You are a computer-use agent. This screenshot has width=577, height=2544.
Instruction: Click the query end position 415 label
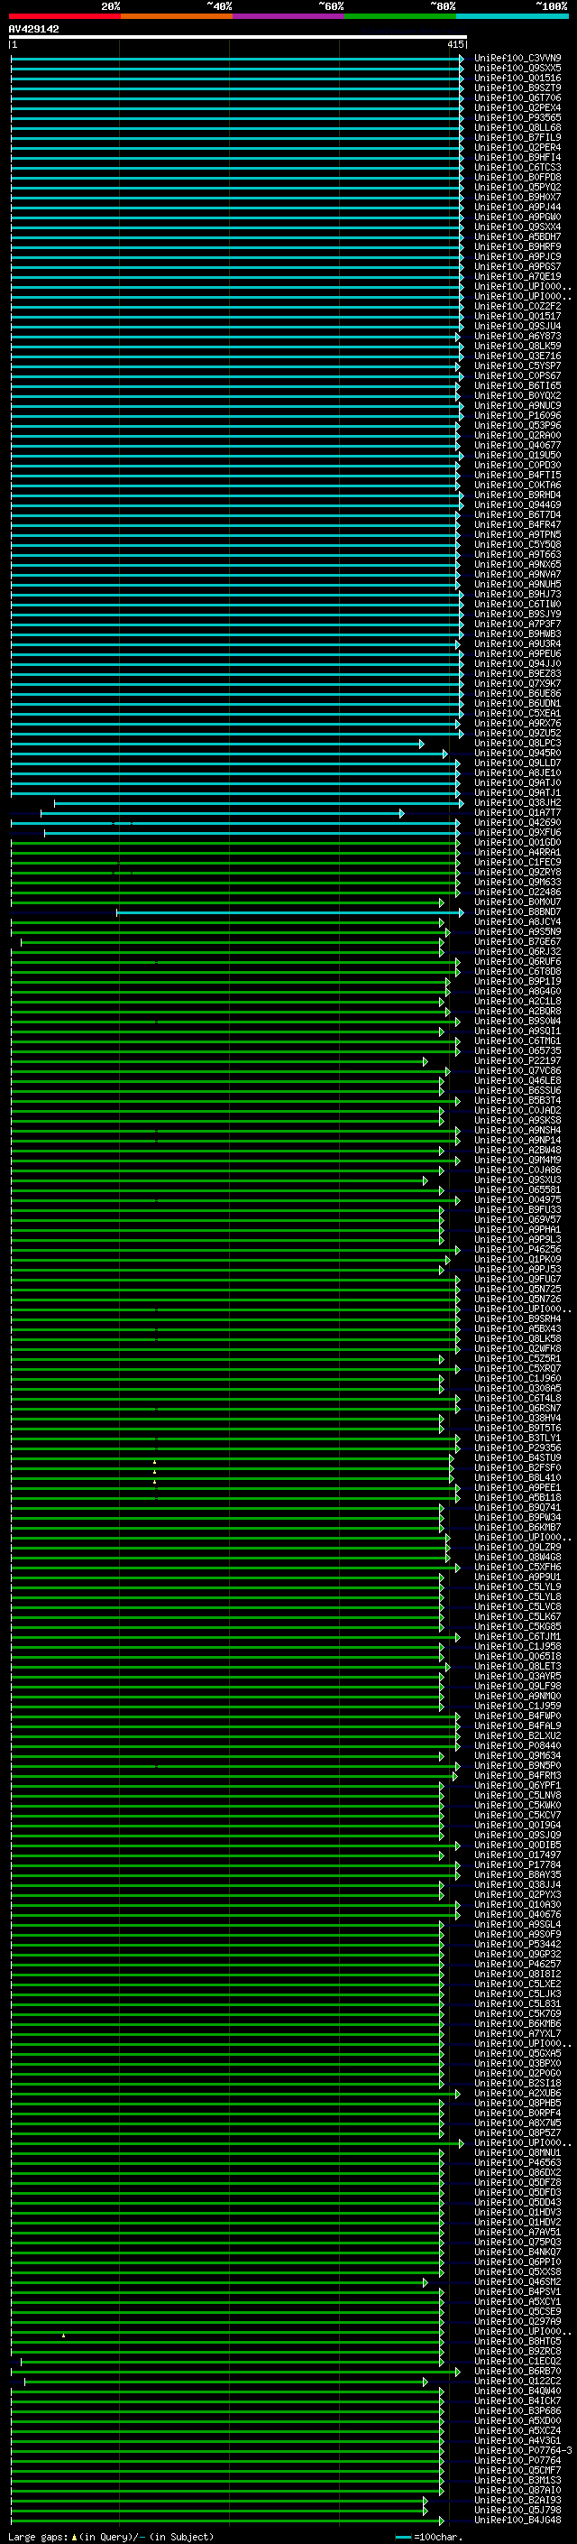454,44
